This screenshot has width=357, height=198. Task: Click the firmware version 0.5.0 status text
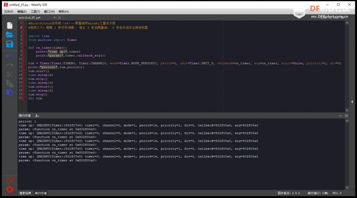(289, 193)
